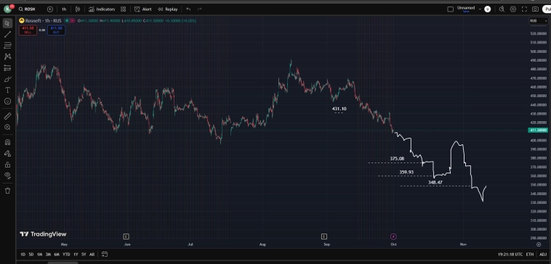The width and height of the screenshot is (551, 264).
Task: Open the patterns drawing tool
Action: (x=7, y=57)
